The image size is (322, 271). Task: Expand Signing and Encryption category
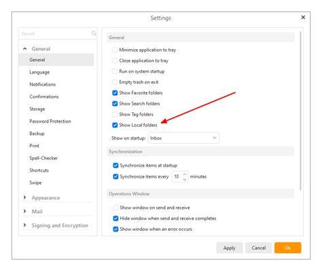[x=24, y=225]
